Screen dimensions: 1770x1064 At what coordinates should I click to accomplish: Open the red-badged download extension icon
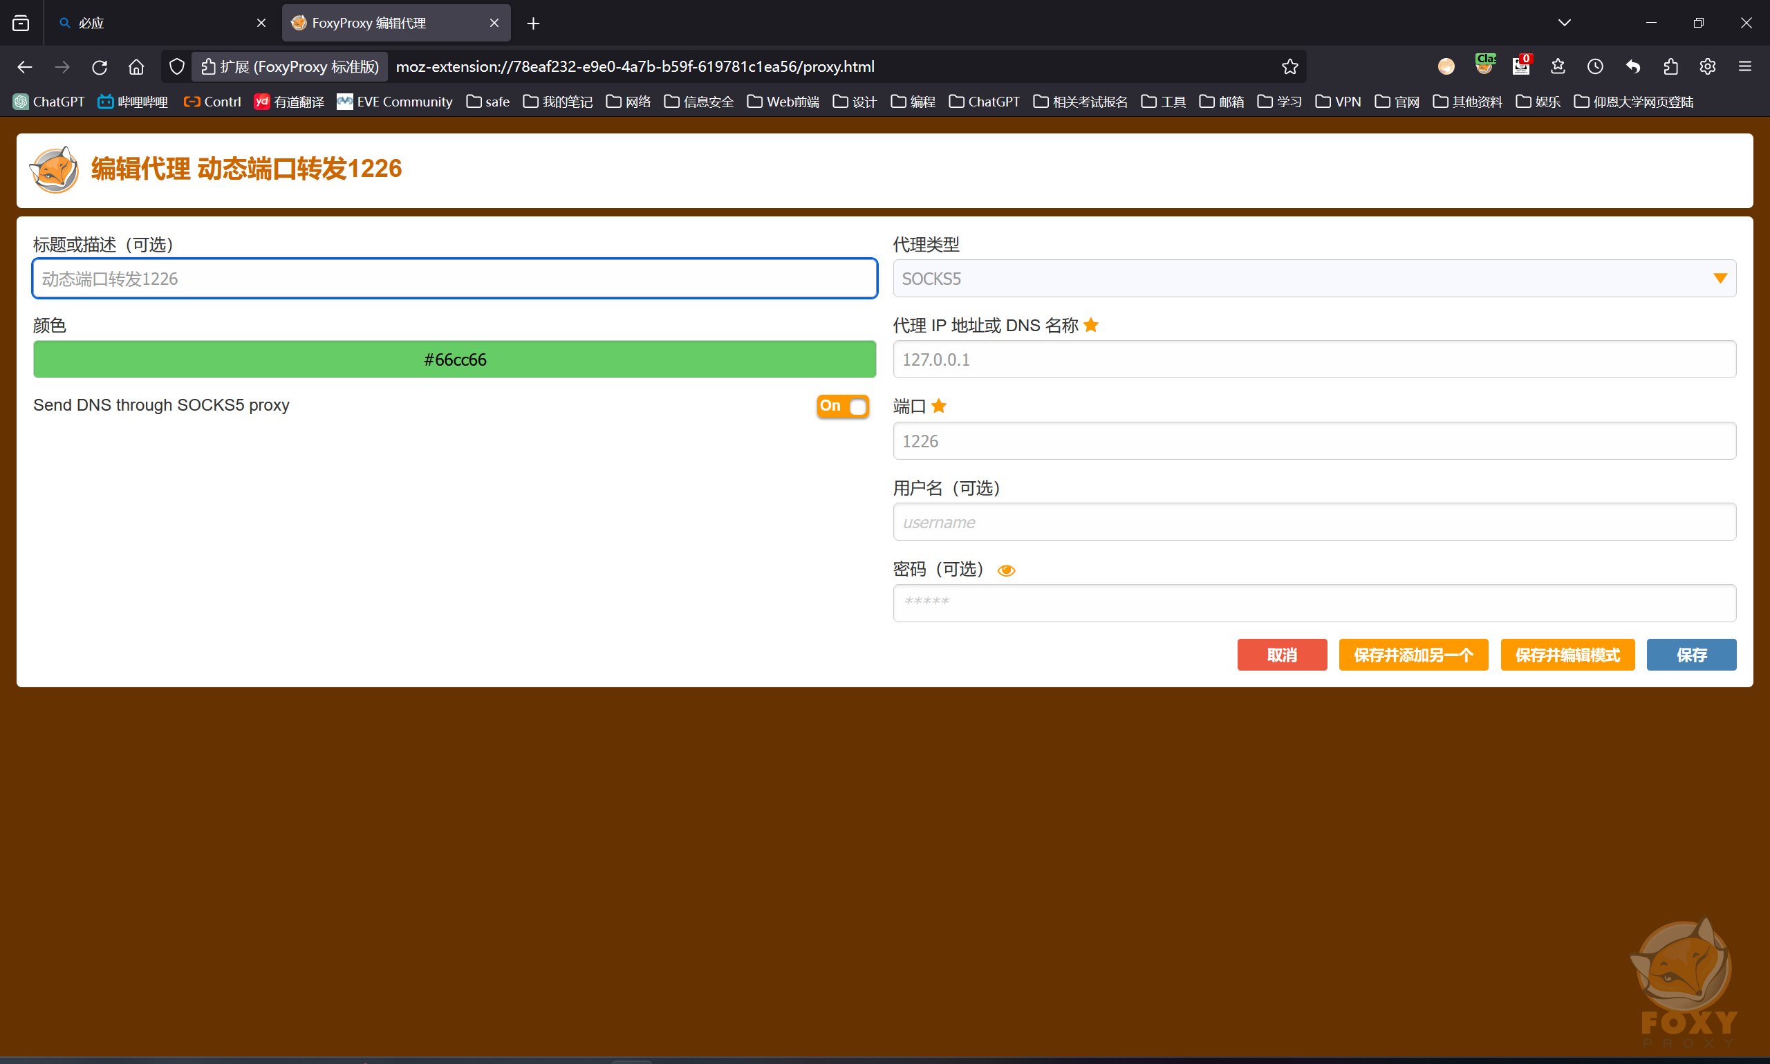click(1521, 65)
